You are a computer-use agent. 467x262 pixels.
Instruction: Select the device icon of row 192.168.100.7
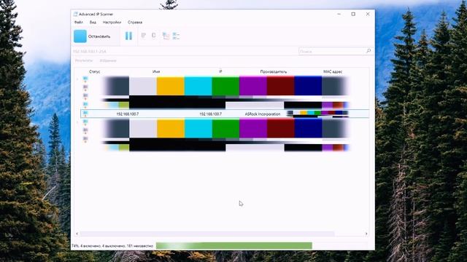click(85, 114)
